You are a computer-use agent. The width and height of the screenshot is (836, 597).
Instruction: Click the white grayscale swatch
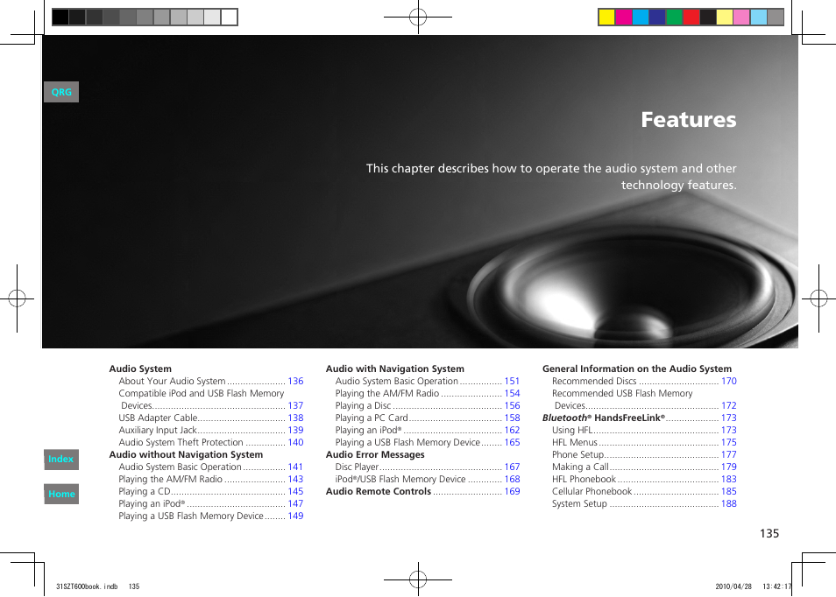(230, 17)
